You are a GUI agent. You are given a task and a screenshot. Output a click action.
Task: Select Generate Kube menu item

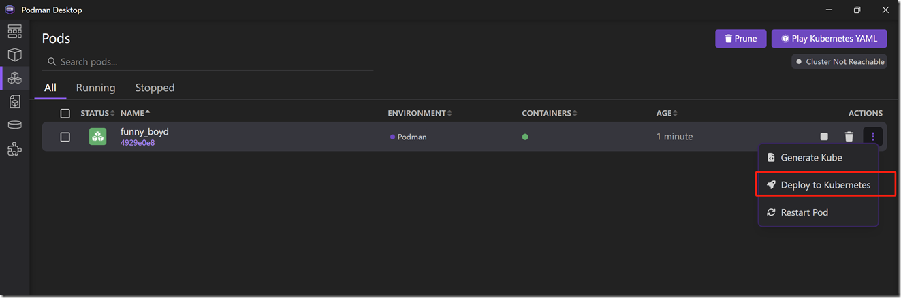(x=811, y=158)
